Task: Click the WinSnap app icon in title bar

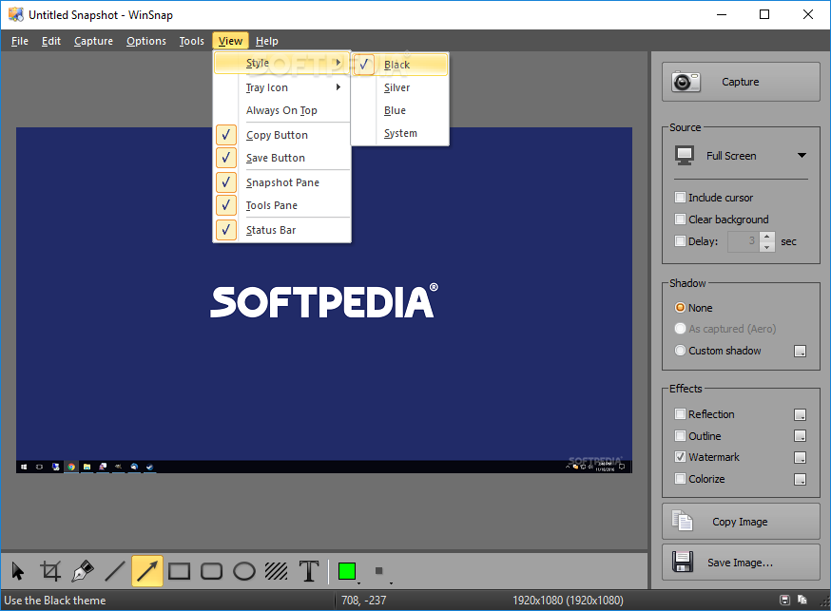Action: point(16,15)
